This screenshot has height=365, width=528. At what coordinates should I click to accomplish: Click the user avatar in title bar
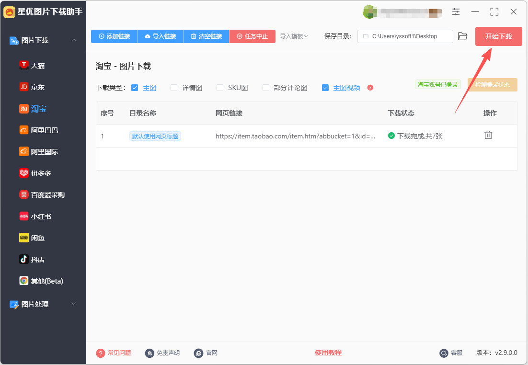tap(369, 12)
